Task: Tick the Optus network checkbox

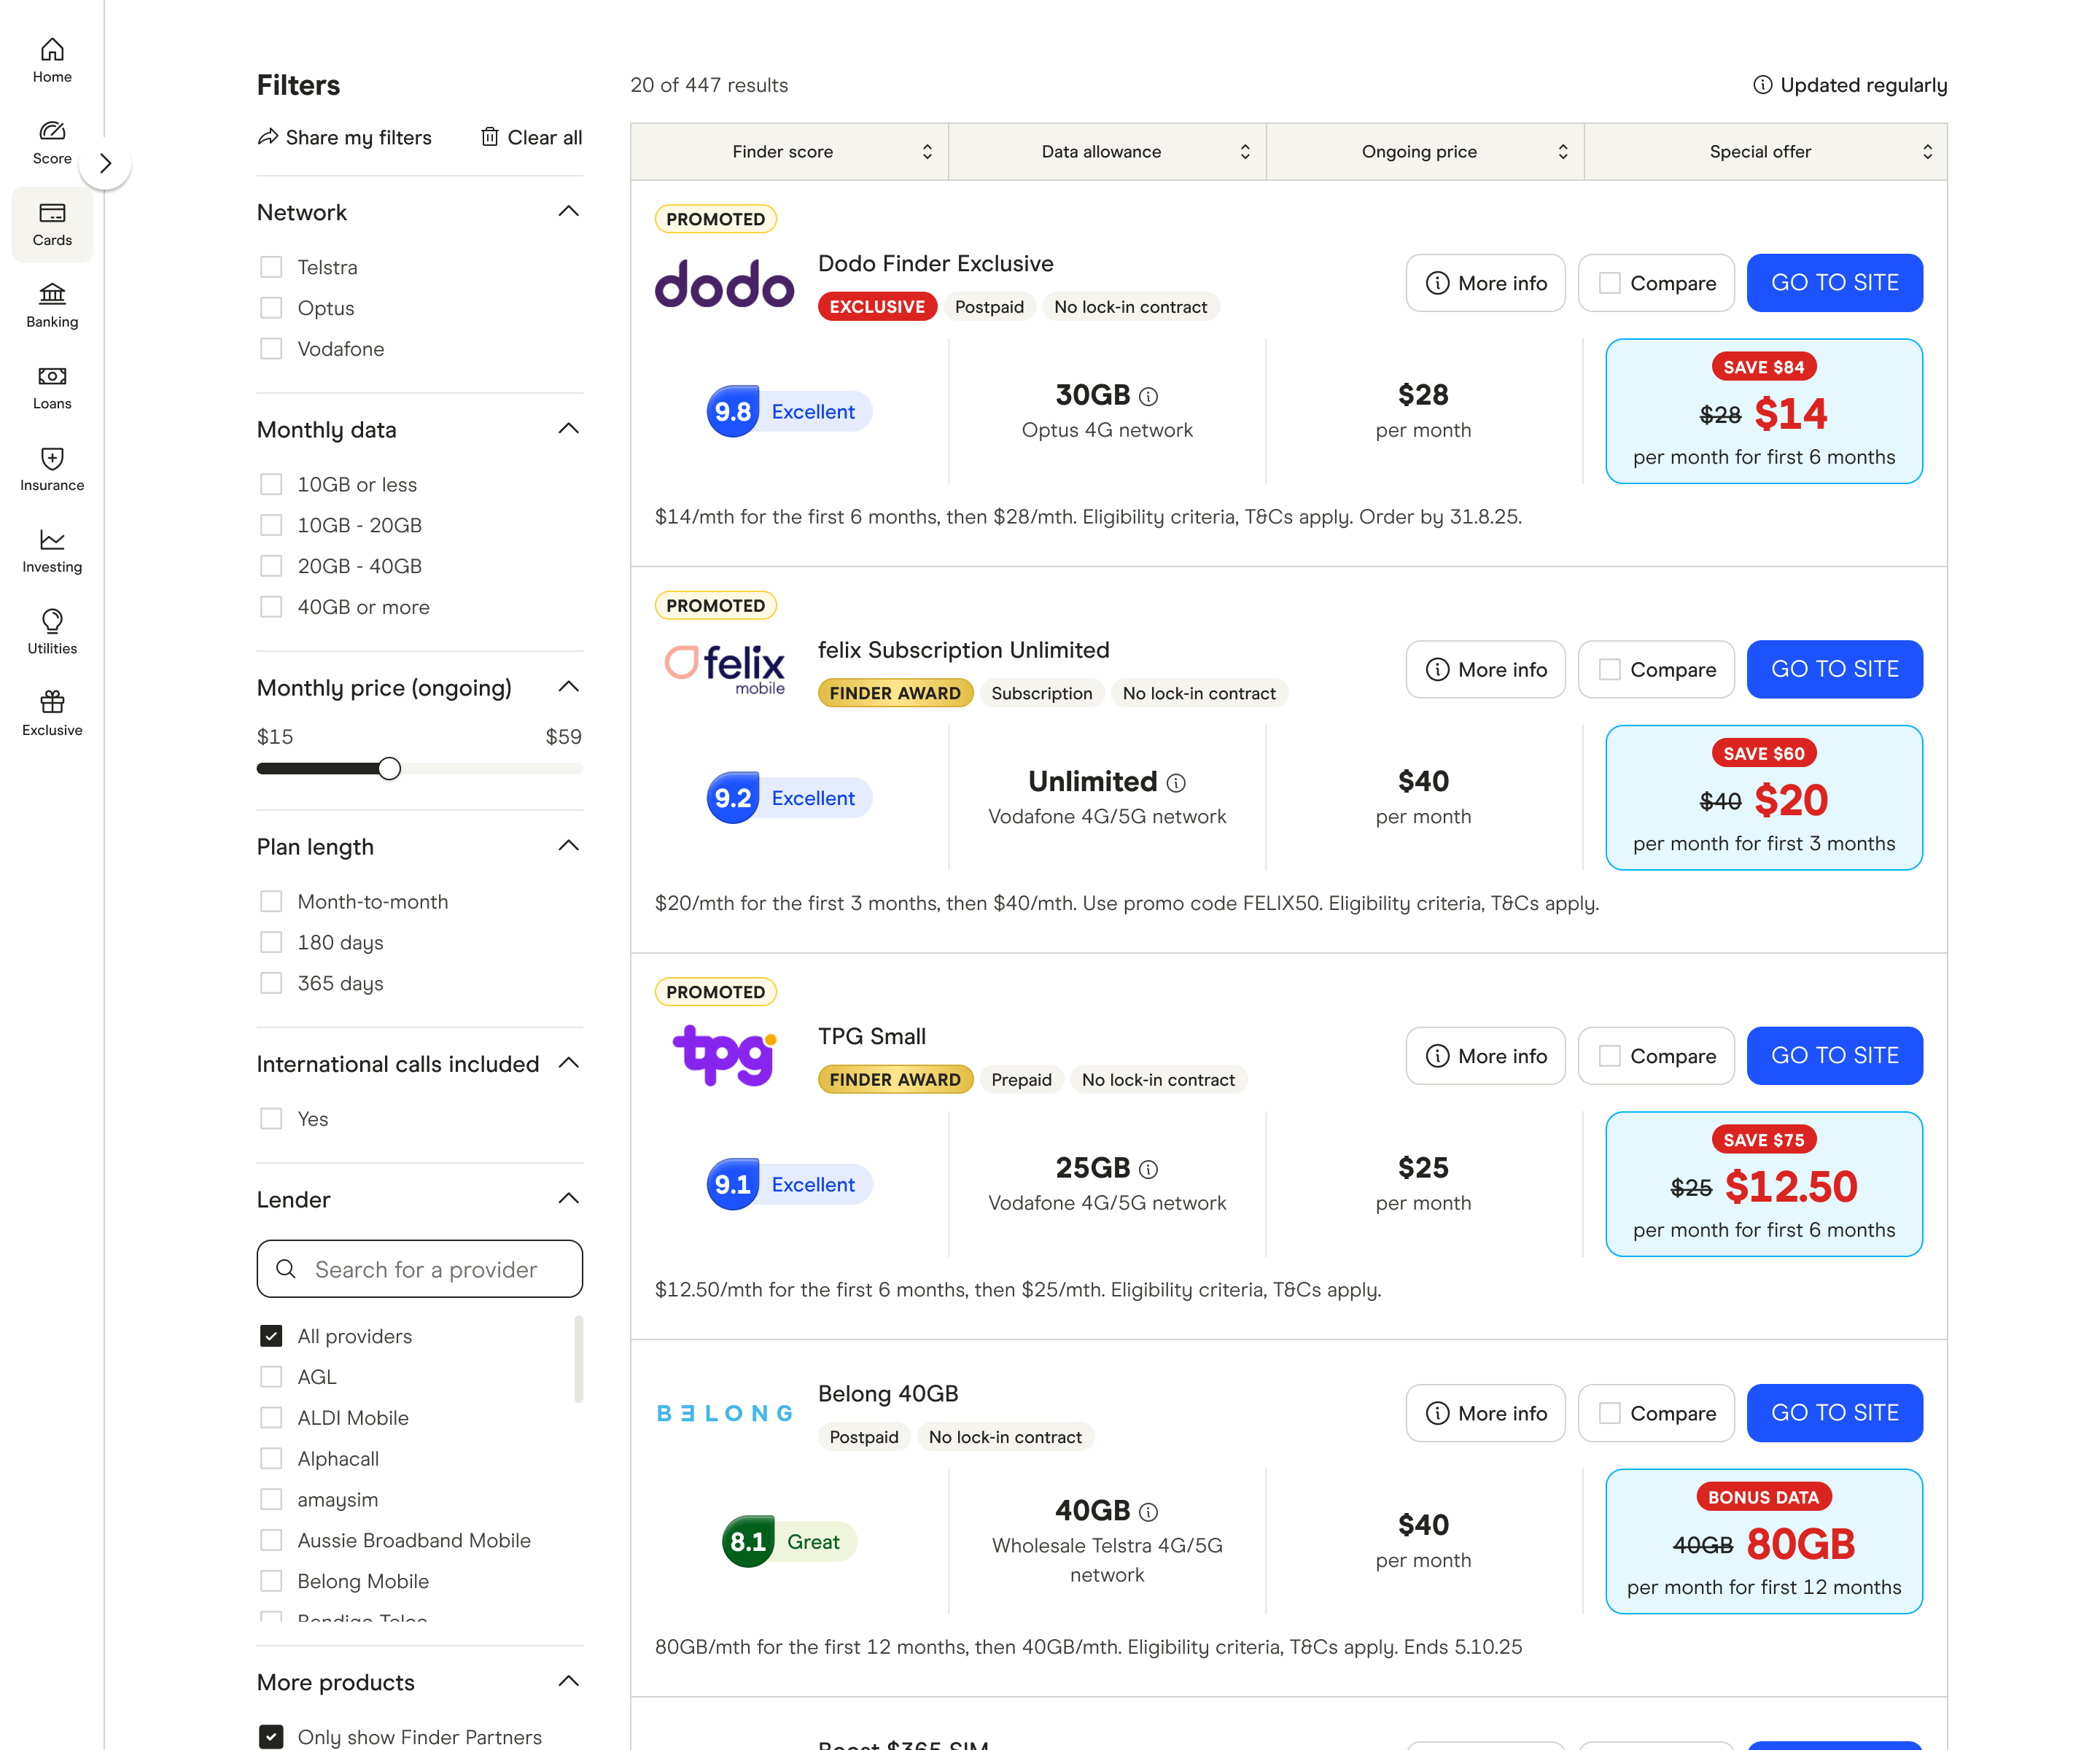Action: point(271,308)
